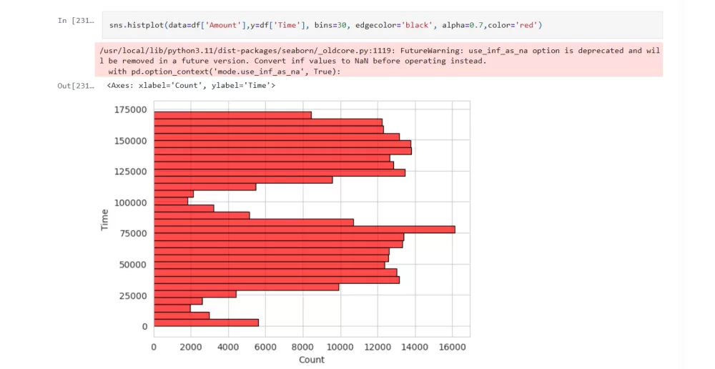The height and width of the screenshot is (369, 715).
Task: Click the 16000 x-axis tick label
Action: [x=451, y=347]
